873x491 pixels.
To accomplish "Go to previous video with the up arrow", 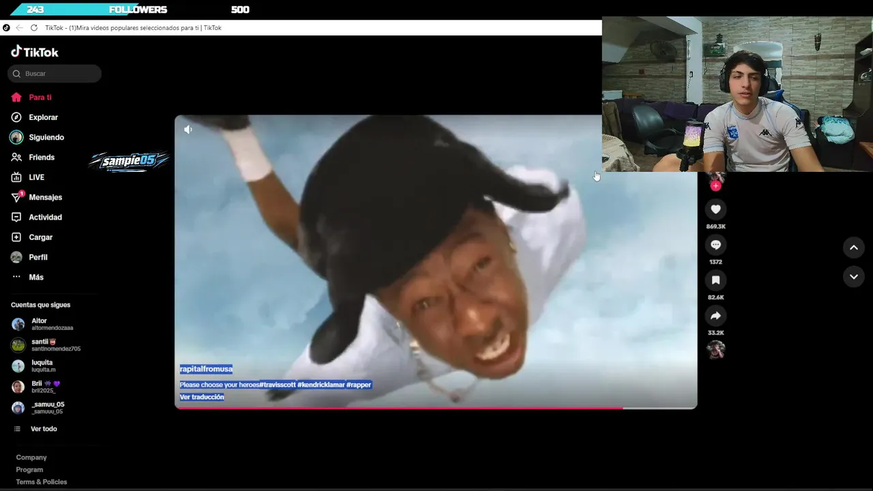I will pos(854,248).
